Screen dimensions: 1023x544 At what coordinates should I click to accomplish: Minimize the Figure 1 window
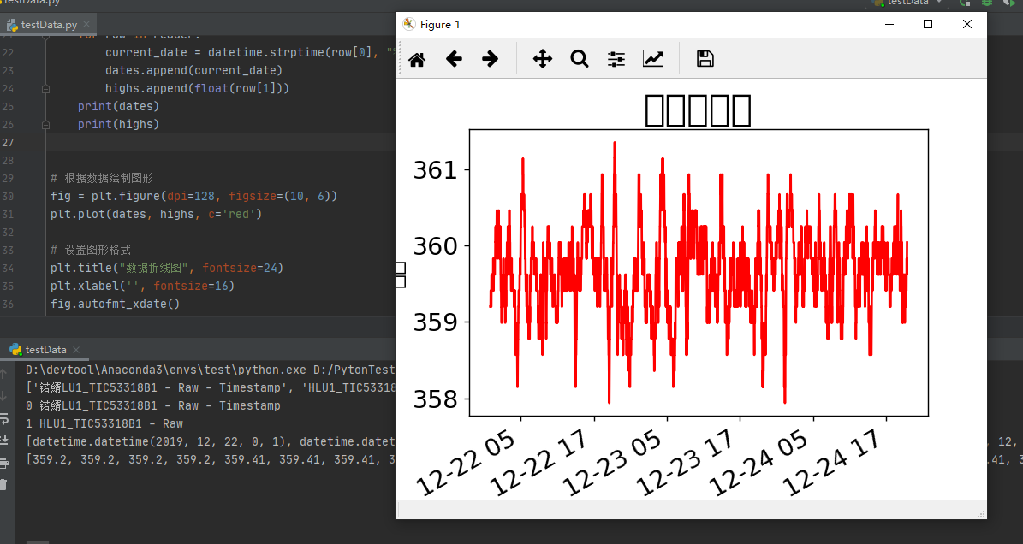[889, 24]
